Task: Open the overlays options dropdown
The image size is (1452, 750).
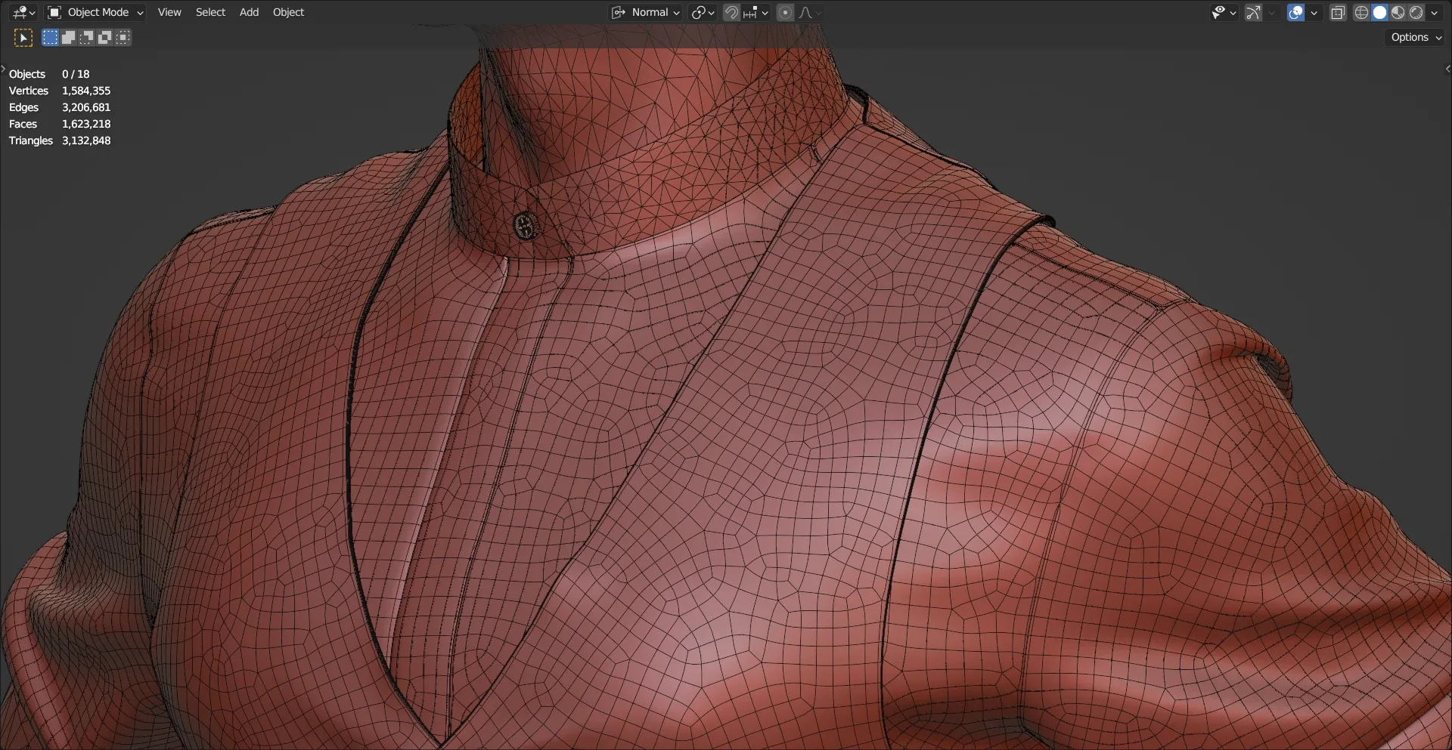Action: [1314, 12]
